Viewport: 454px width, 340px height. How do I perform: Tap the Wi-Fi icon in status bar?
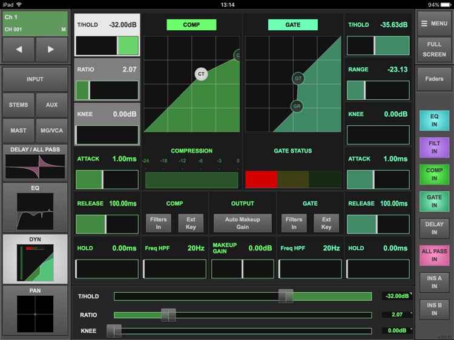coord(19,5)
